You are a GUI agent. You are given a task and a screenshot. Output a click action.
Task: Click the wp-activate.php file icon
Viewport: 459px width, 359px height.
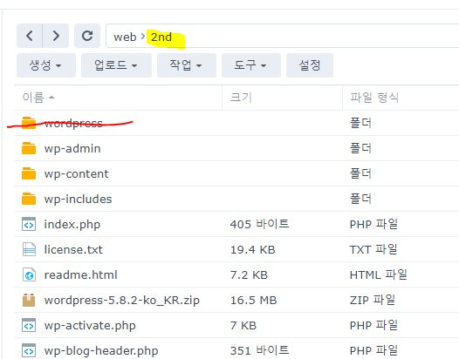click(29, 325)
